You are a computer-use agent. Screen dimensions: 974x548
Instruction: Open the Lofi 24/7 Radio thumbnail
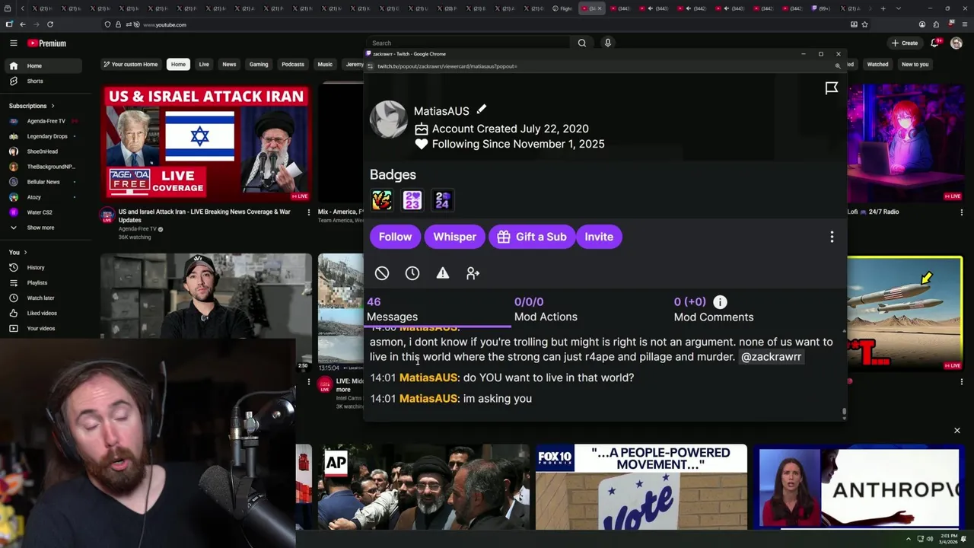(x=905, y=143)
